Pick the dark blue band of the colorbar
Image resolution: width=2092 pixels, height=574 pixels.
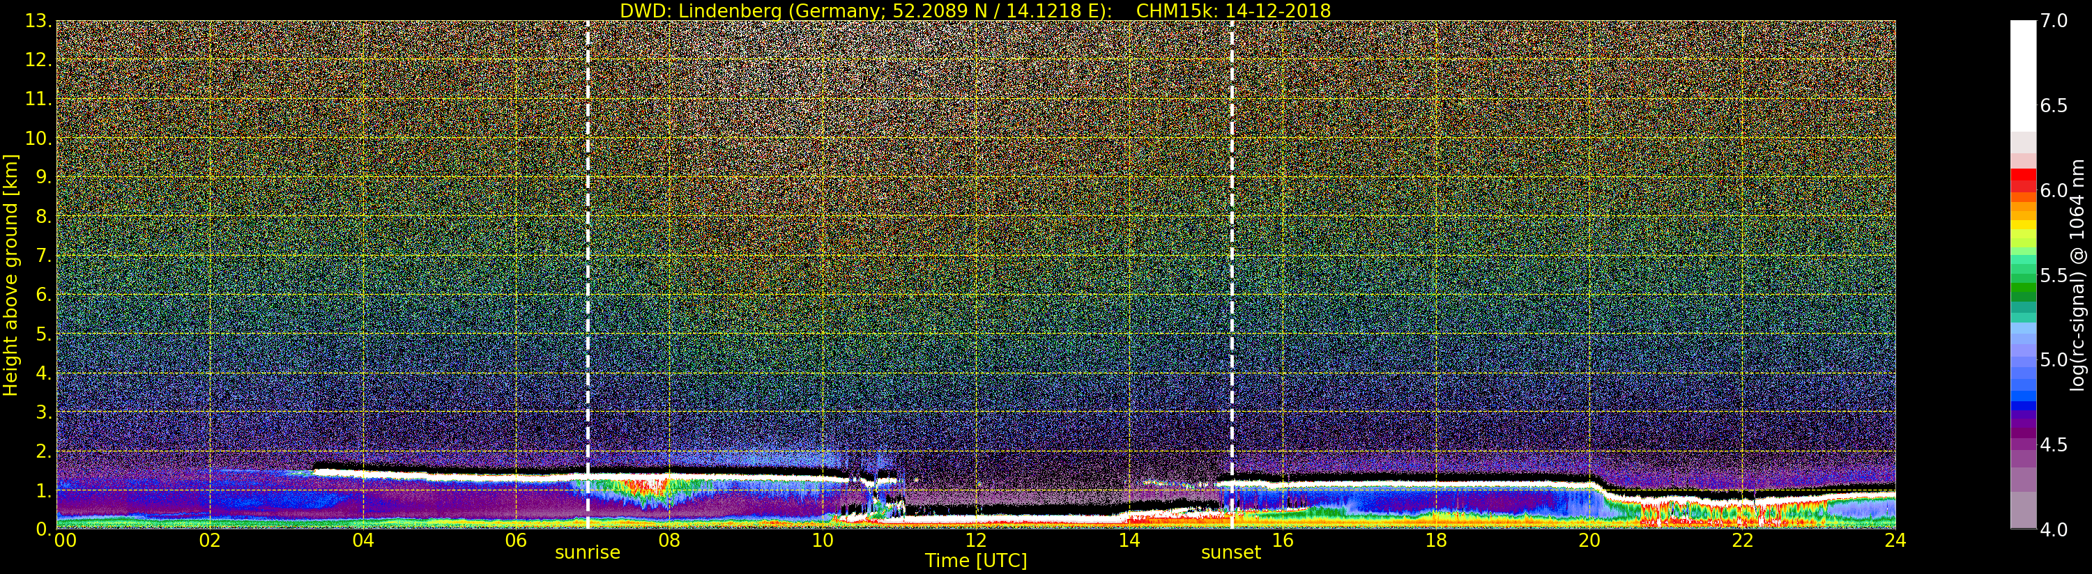(x=2023, y=406)
